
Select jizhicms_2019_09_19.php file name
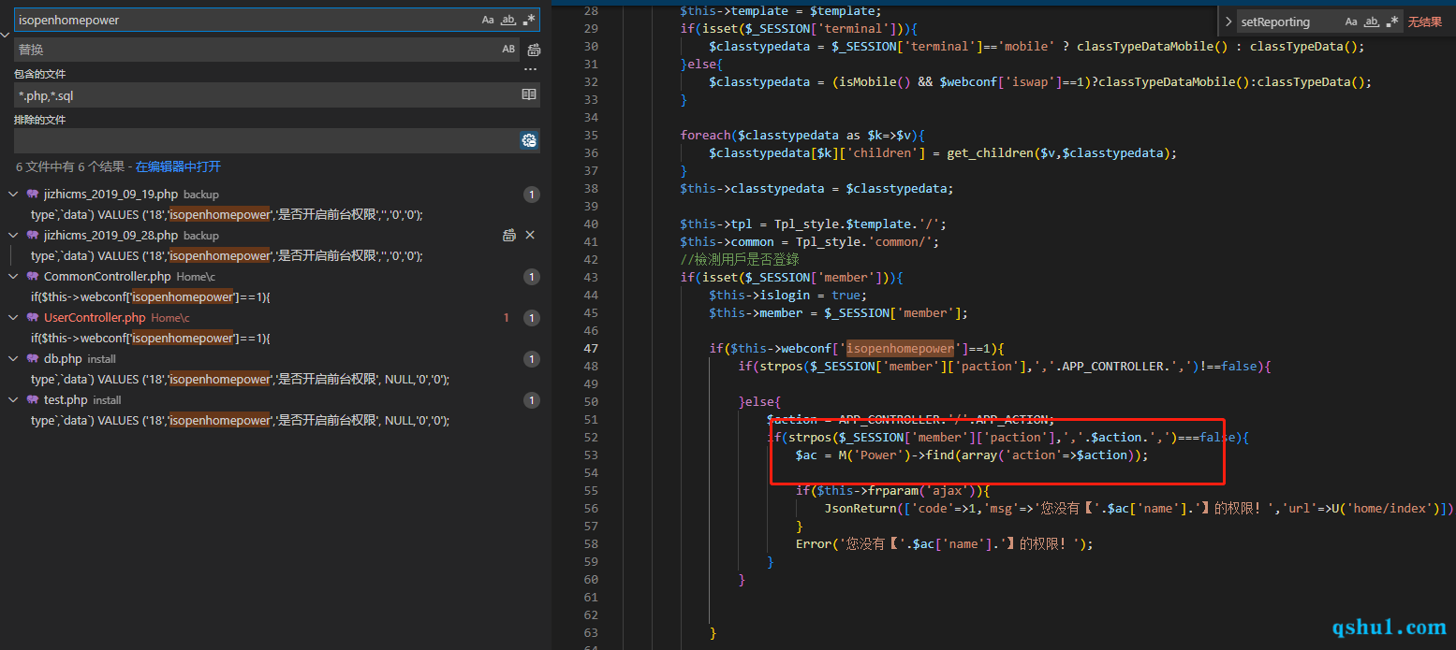coord(110,195)
